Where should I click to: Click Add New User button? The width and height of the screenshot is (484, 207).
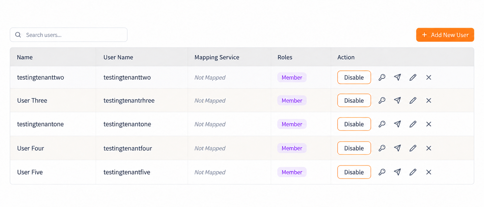(445, 35)
